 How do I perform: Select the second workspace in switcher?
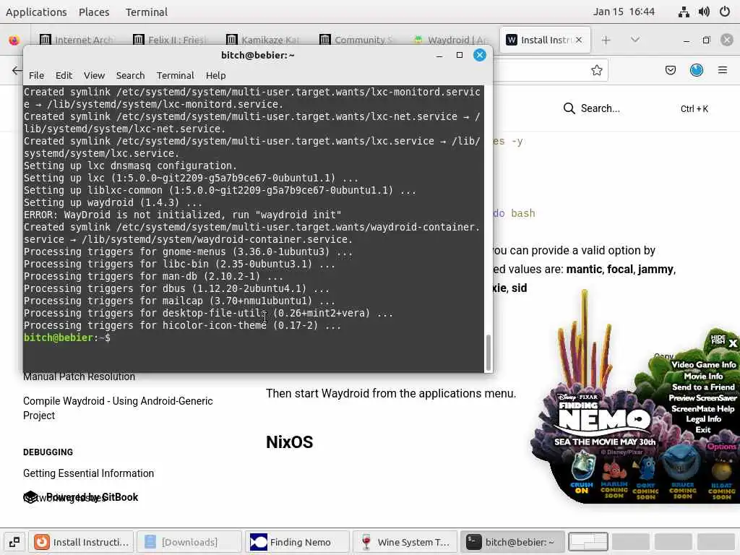click(630, 542)
